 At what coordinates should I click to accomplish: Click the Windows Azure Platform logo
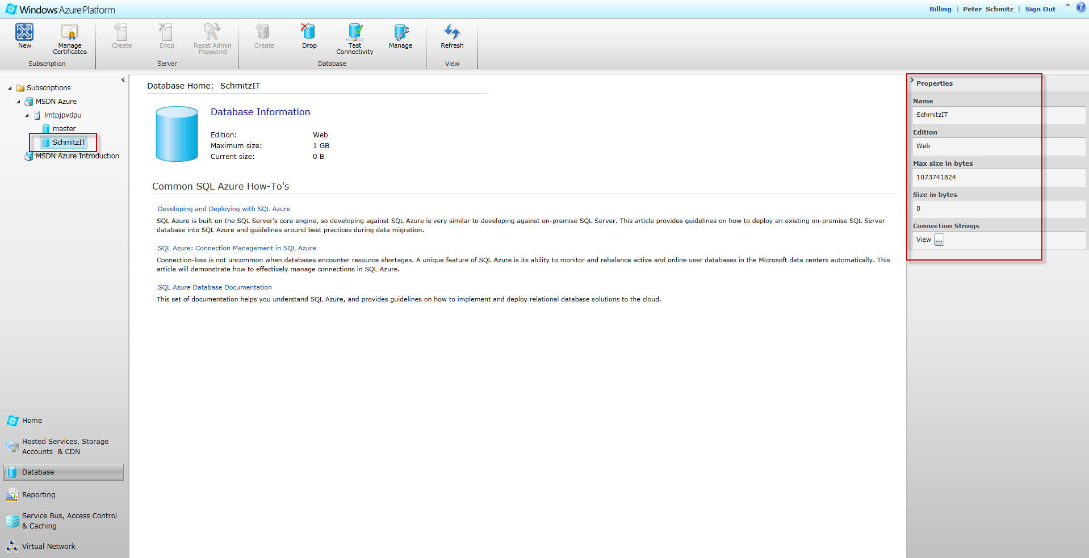[x=60, y=10]
